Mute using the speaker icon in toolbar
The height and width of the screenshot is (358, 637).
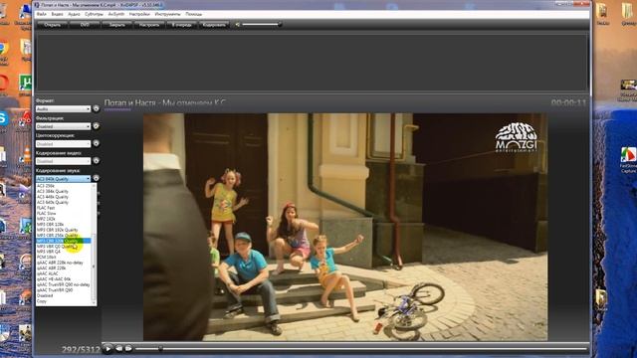point(238,25)
